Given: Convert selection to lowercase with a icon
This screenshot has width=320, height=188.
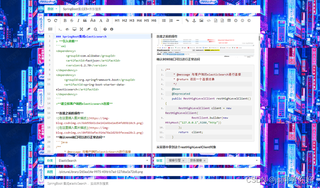Looking at the screenshot, I should pos(108,20).
